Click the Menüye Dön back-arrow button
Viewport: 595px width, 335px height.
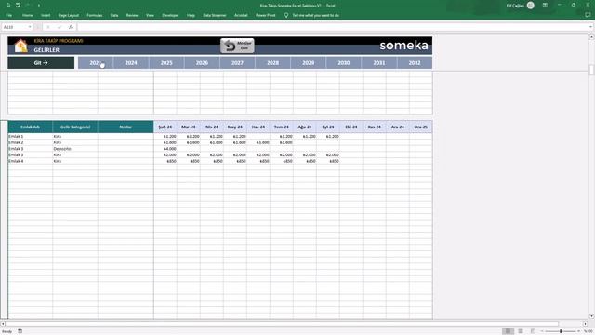click(x=237, y=46)
